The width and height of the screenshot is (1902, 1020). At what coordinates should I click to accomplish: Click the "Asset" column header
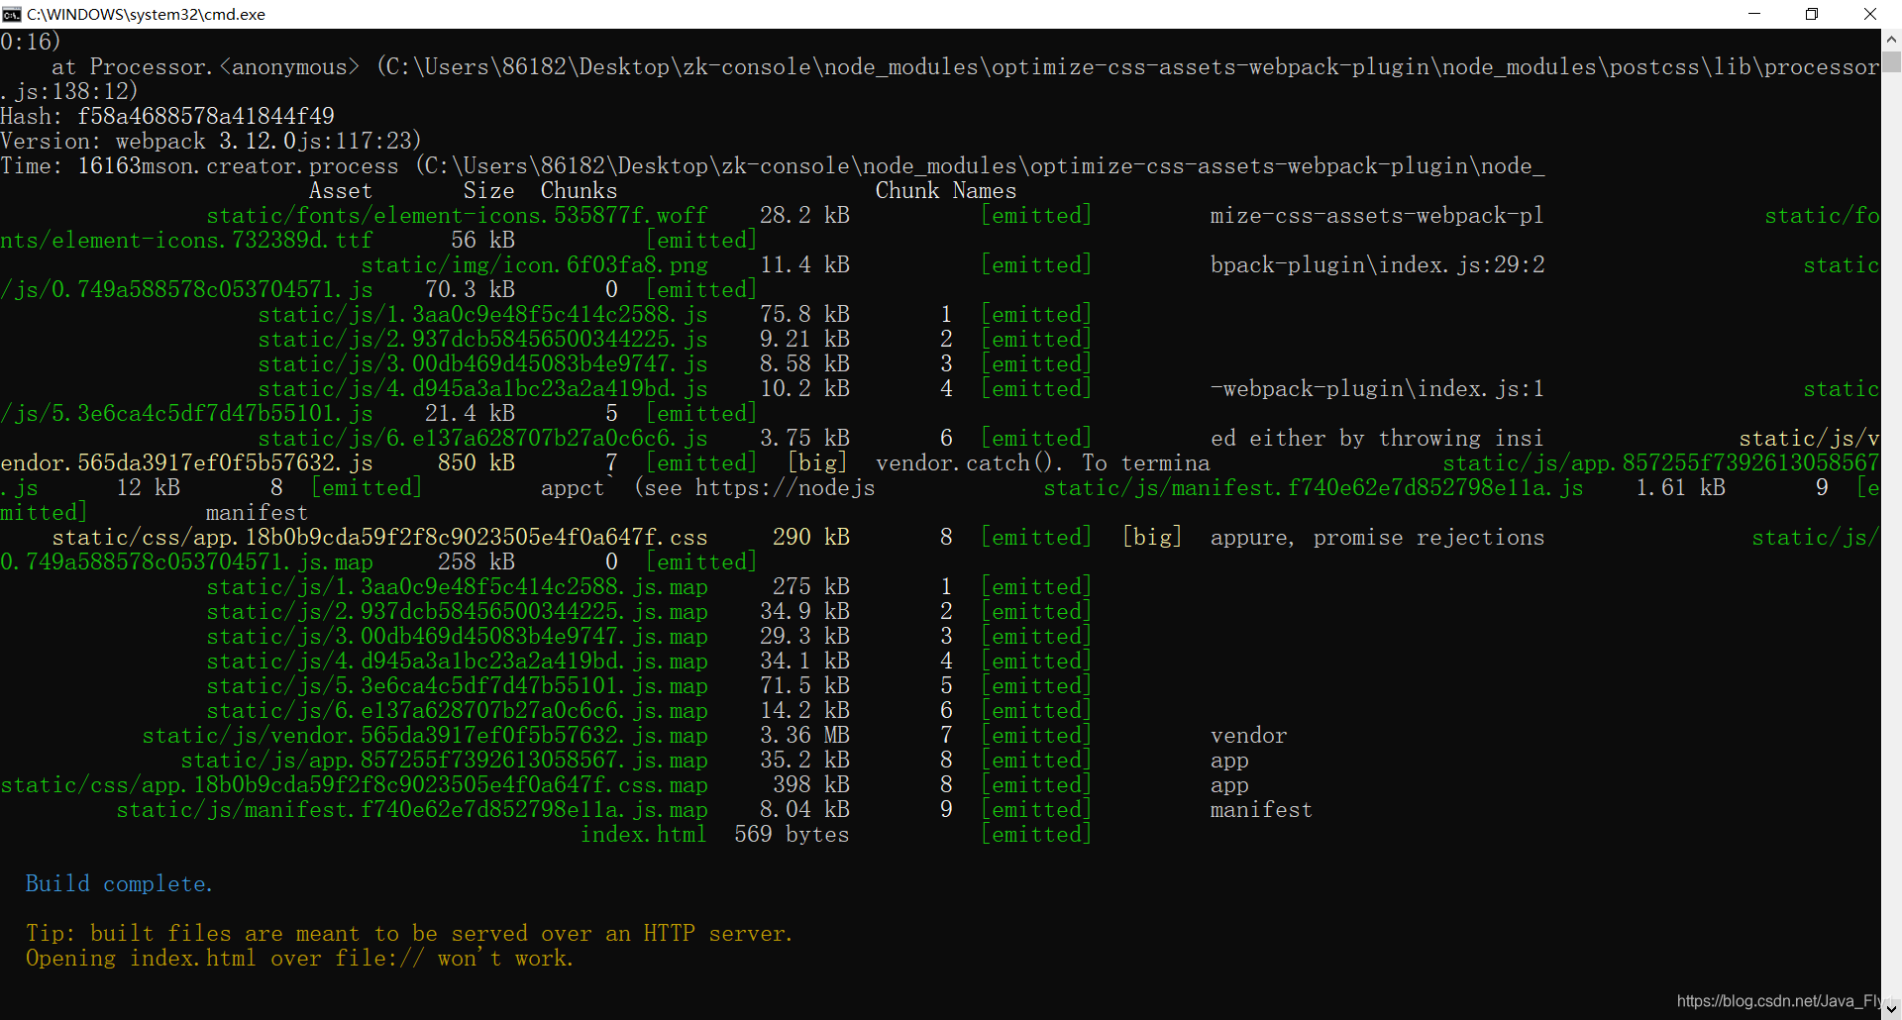click(341, 190)
